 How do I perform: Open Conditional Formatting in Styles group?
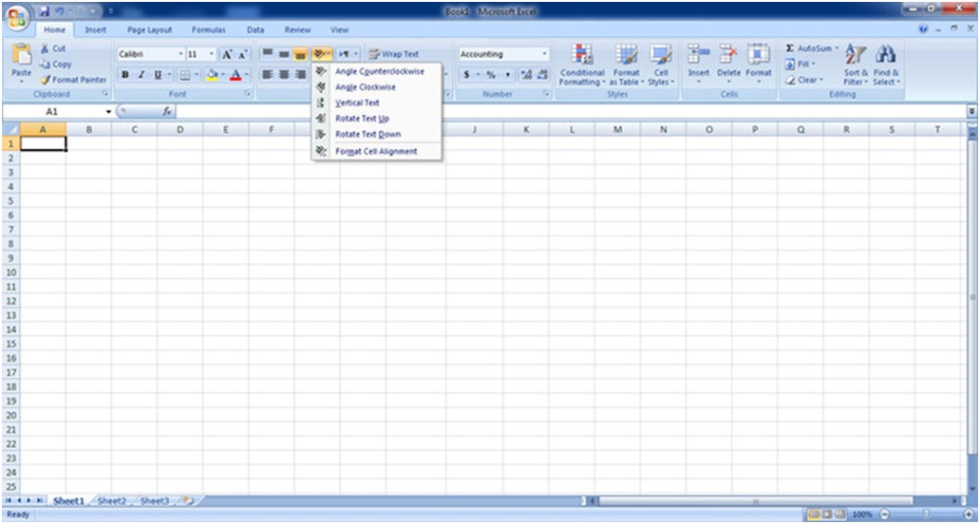582,65
